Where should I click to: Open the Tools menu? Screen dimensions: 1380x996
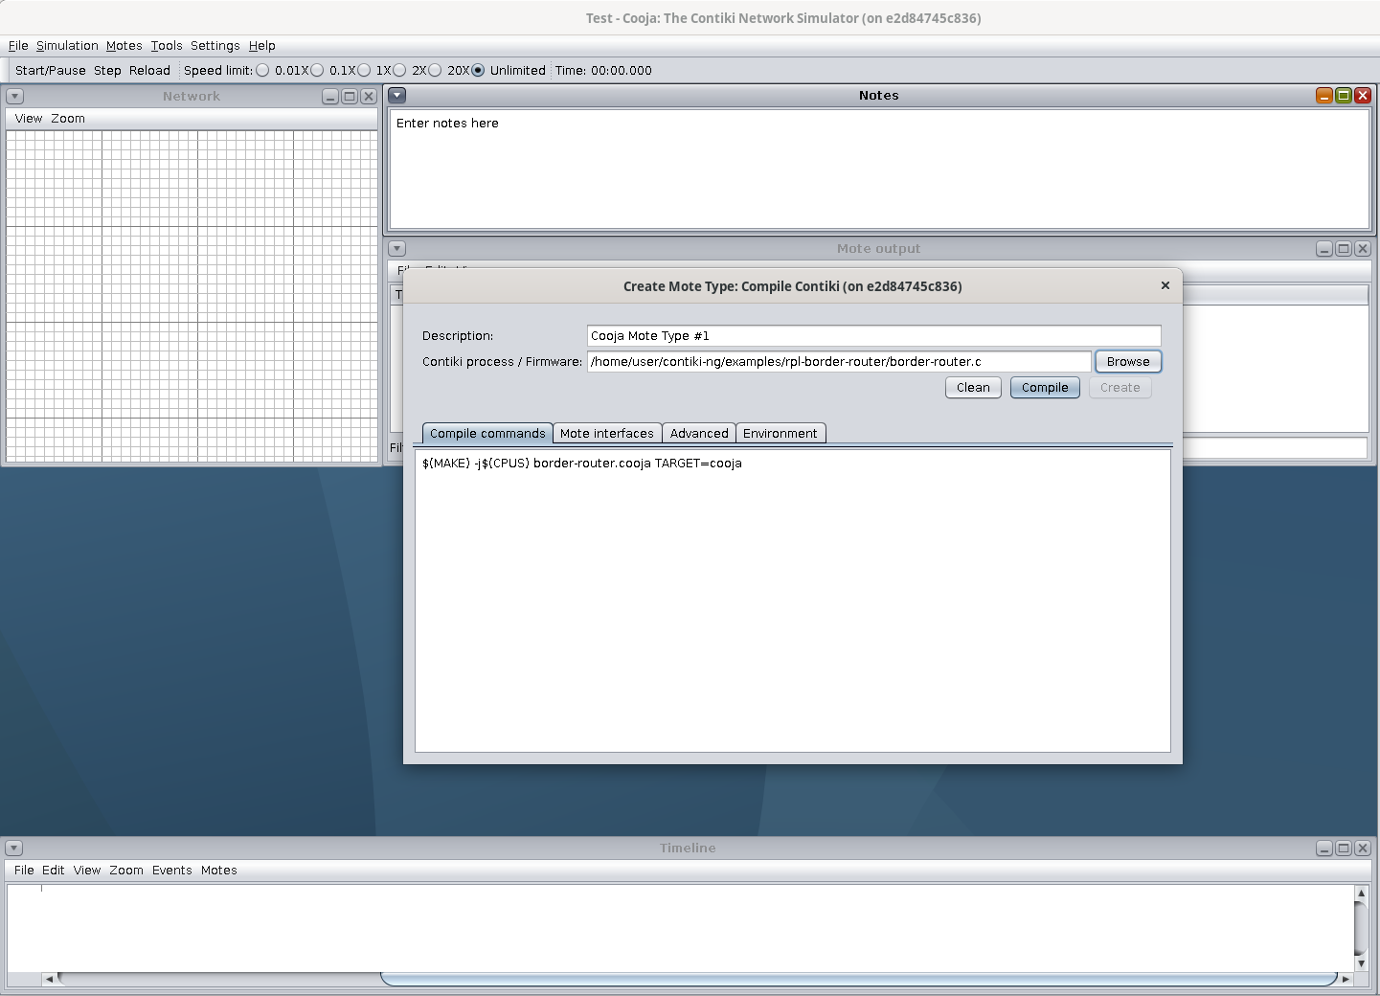click(166, 46)
